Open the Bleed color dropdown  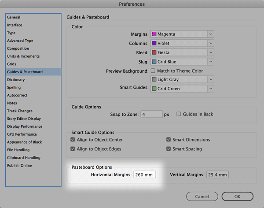182,52
